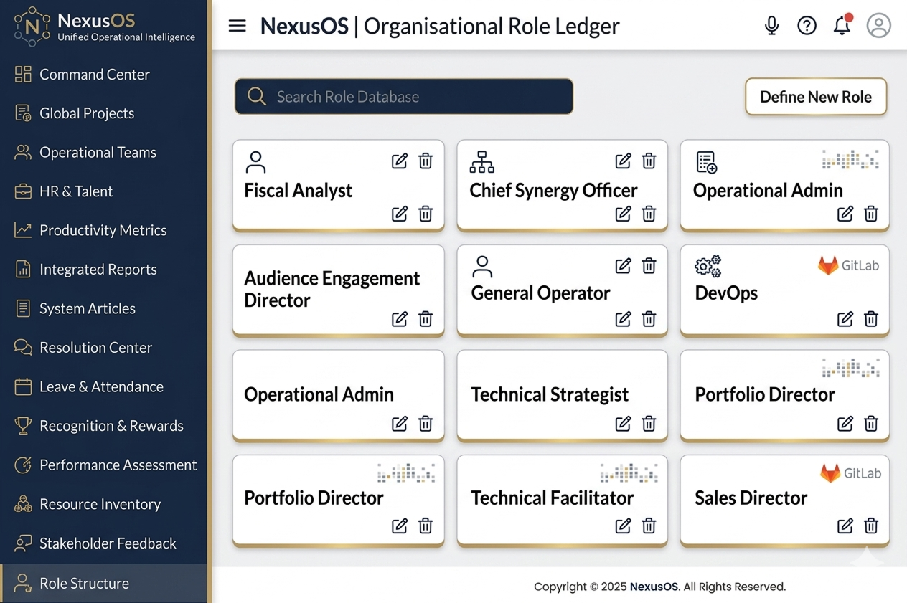Open Productivity Metrics from the sidebar
Viewport: 907px width, 603px height.
(x=103, y=230)
